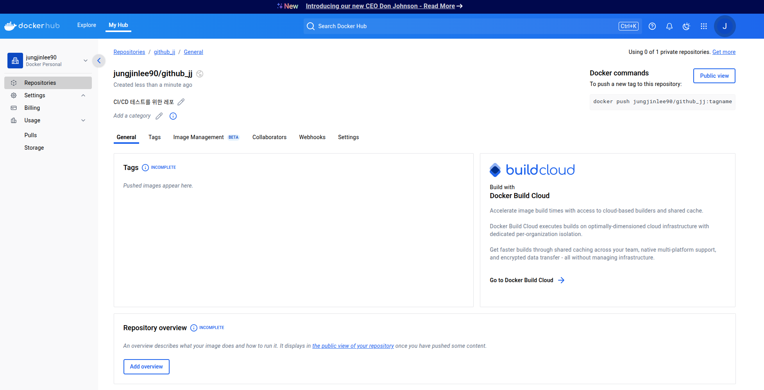Switch to the General tab
This screenshot has height=390, width=764.
click(126, 137)
